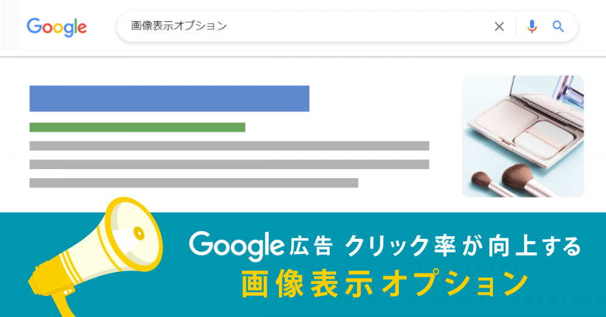
Task: Clear the search box with the X icon
Action: (499, 27)
